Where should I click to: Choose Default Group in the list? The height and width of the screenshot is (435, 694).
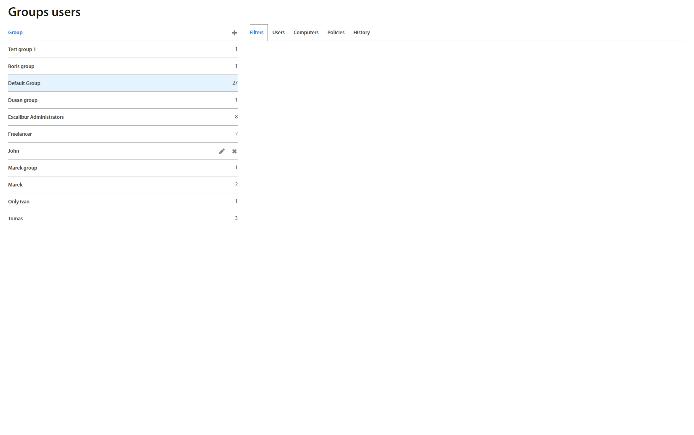[24, 83]
